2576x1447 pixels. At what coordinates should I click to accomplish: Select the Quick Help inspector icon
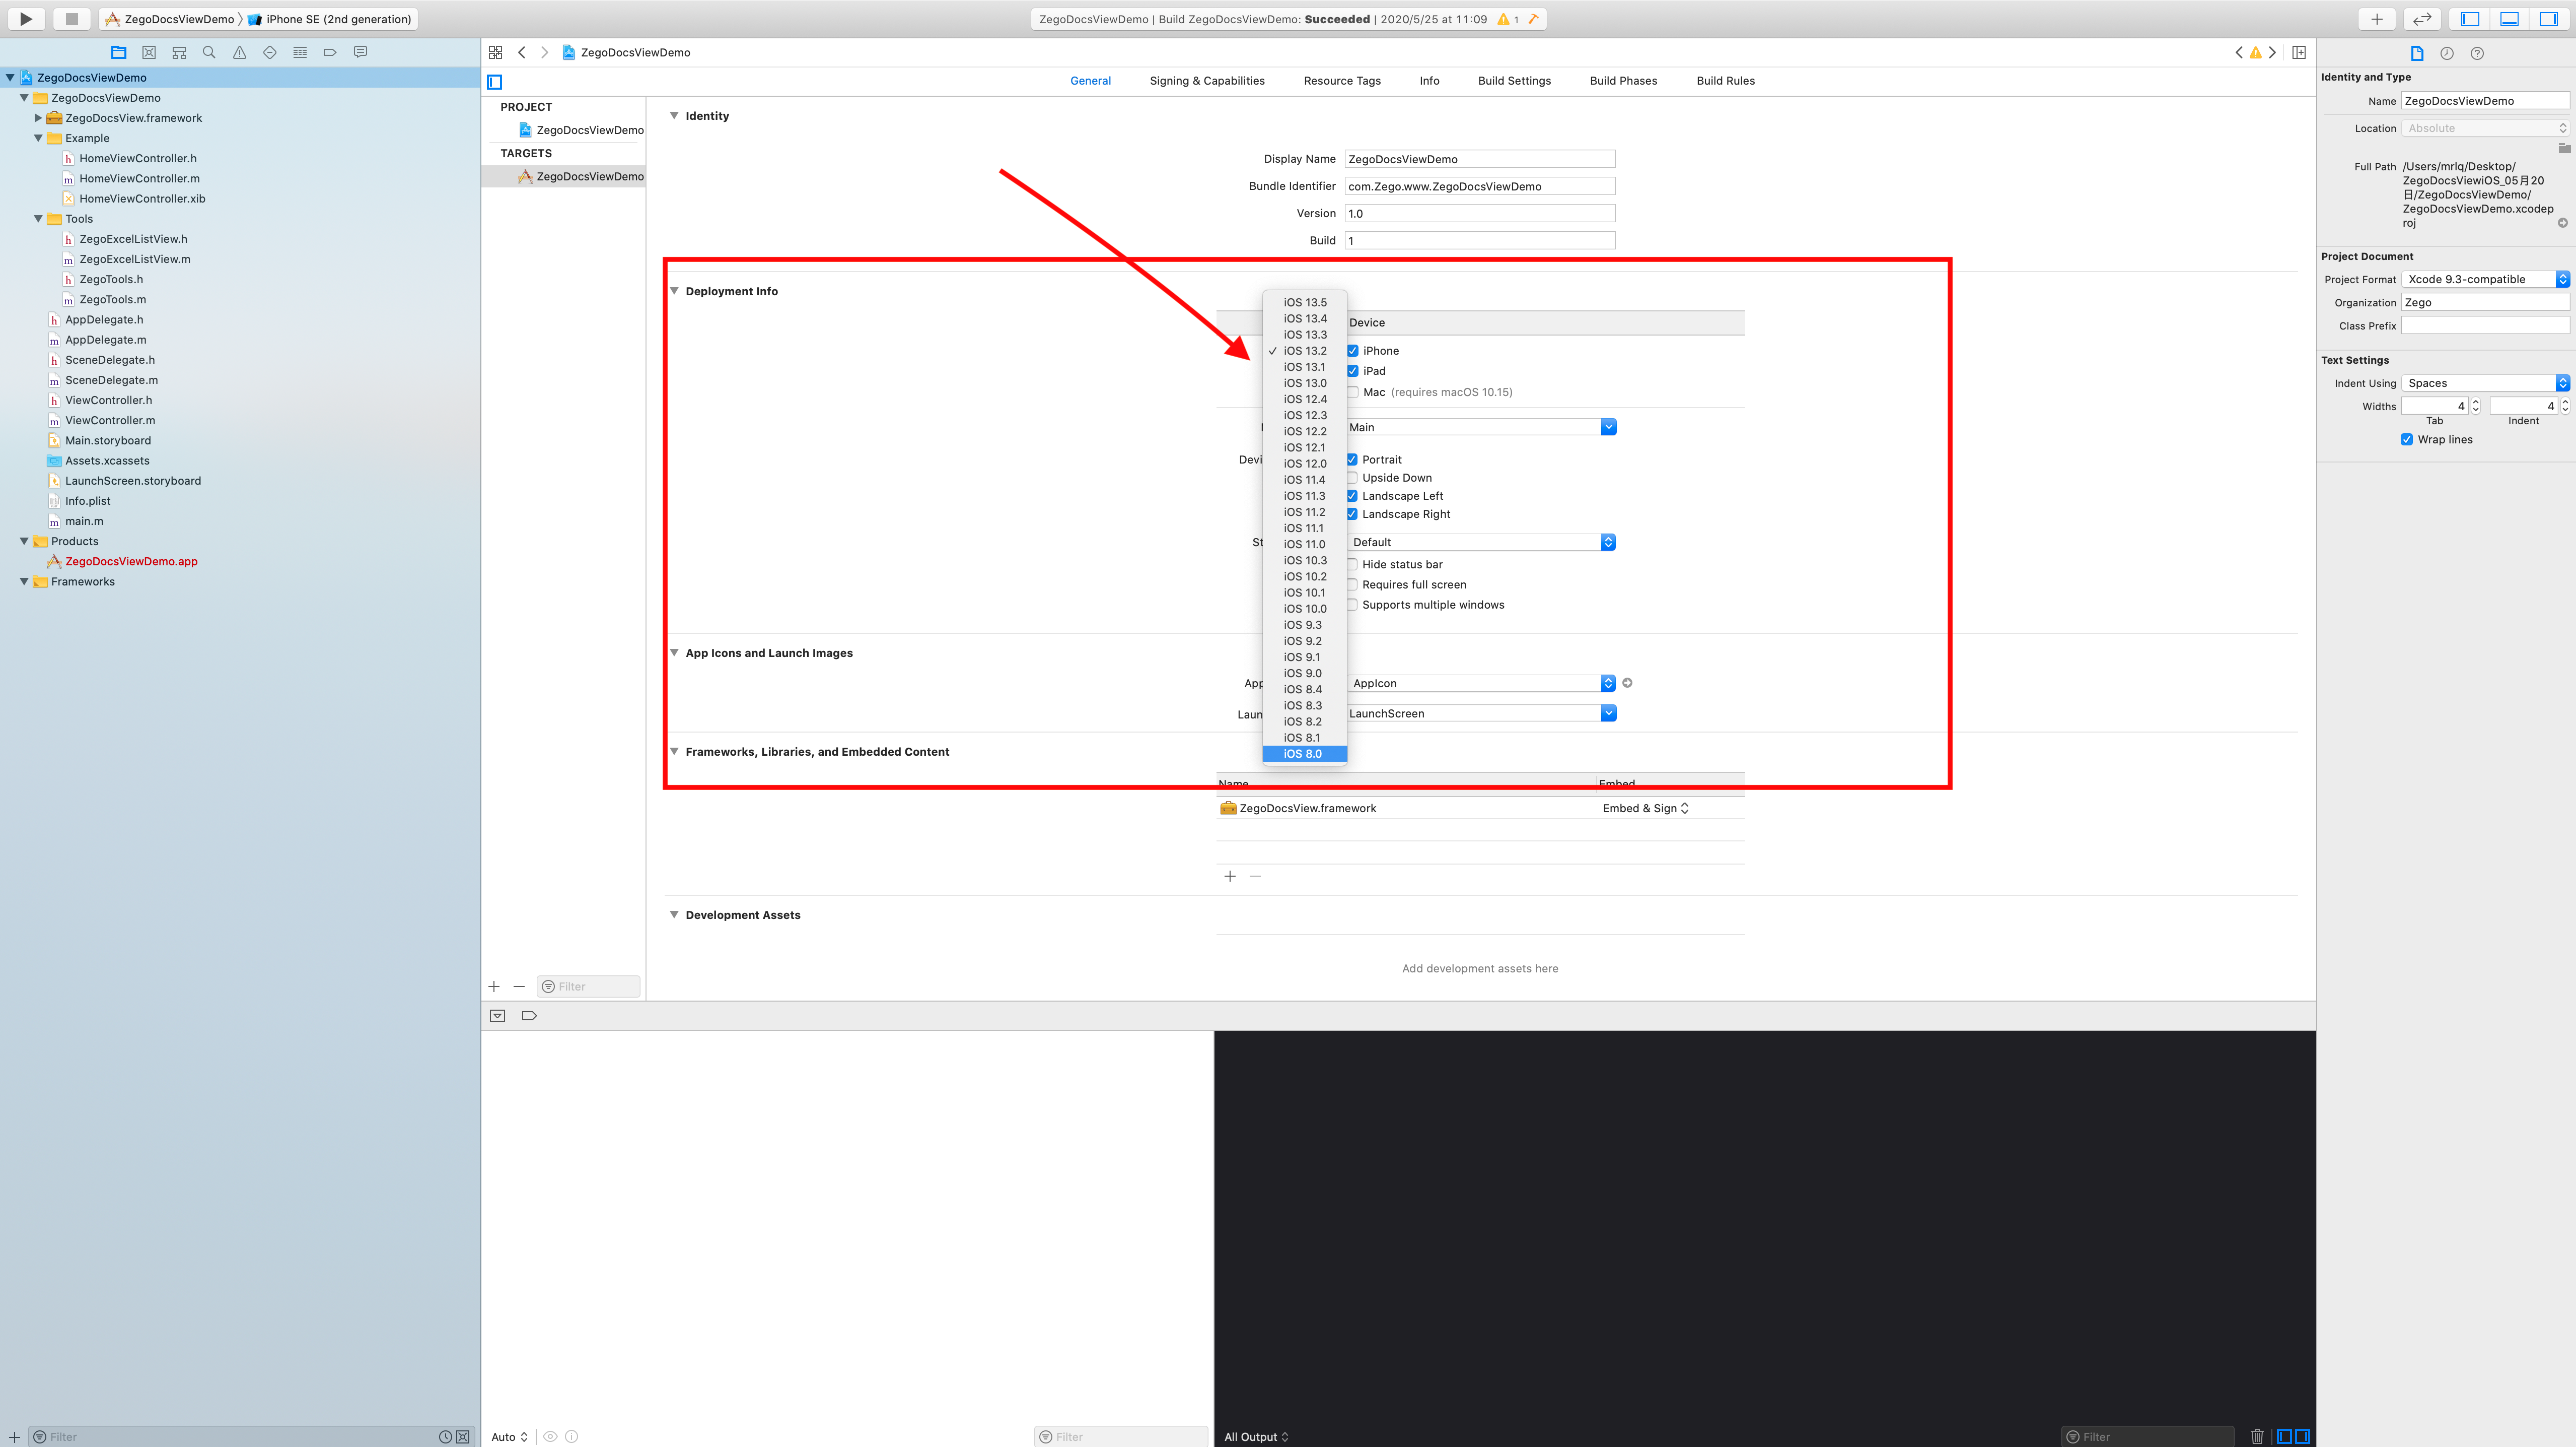(x=2477, y=53)
